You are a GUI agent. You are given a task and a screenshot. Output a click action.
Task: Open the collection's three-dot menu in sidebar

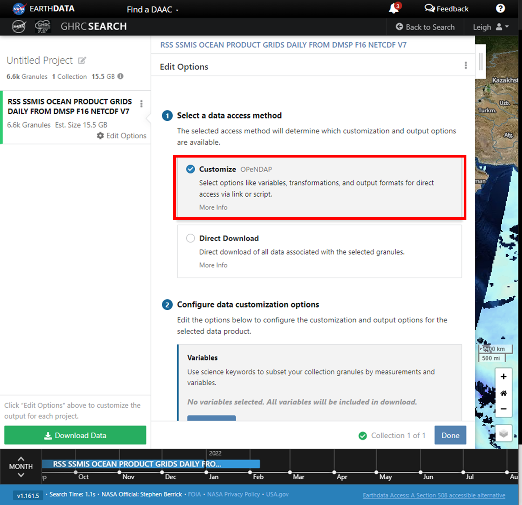coord(141,104)
